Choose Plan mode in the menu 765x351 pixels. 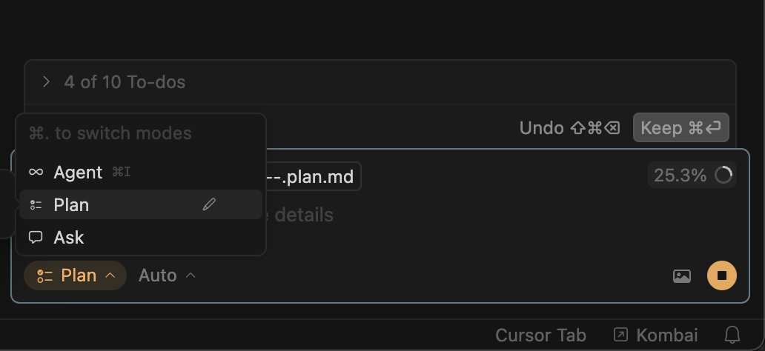coord(72,205)
